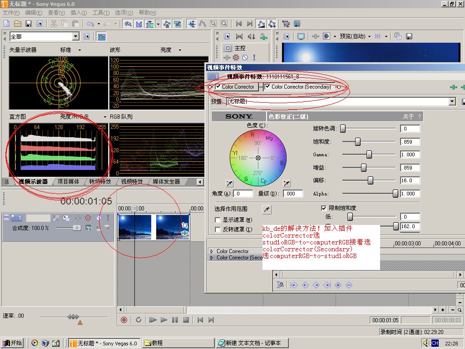Viewport: 465px width, 349px height.
Task: Open the 选项(O) menu
Action: click(x=124, y=12)
